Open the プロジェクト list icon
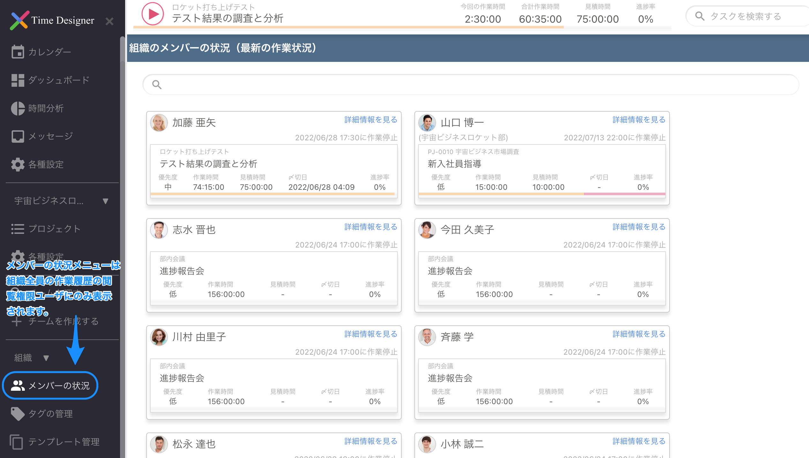The height and width of the screenshot is (458, 809). pos(18,229)
